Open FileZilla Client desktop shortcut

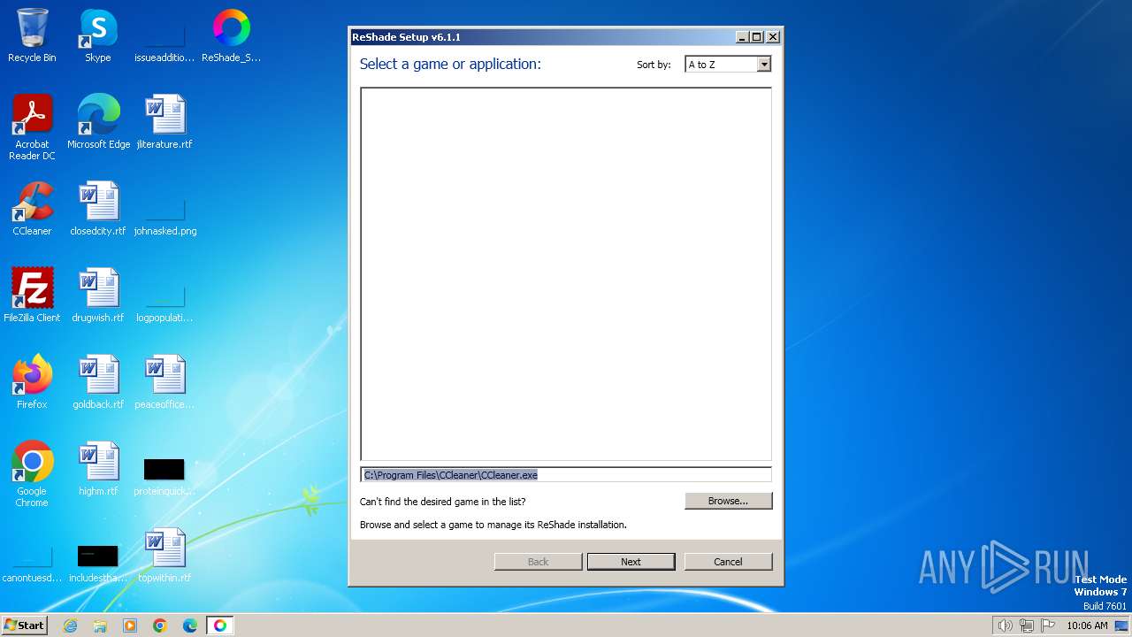click(32, 295)
